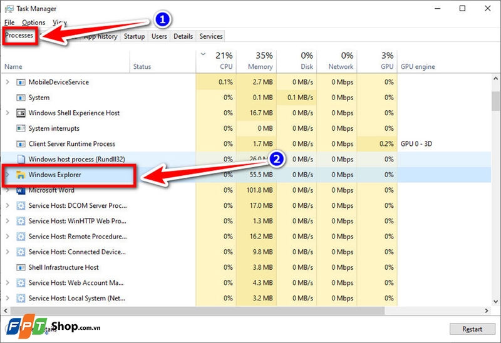Sort by GPU column header

coord(378,61)
